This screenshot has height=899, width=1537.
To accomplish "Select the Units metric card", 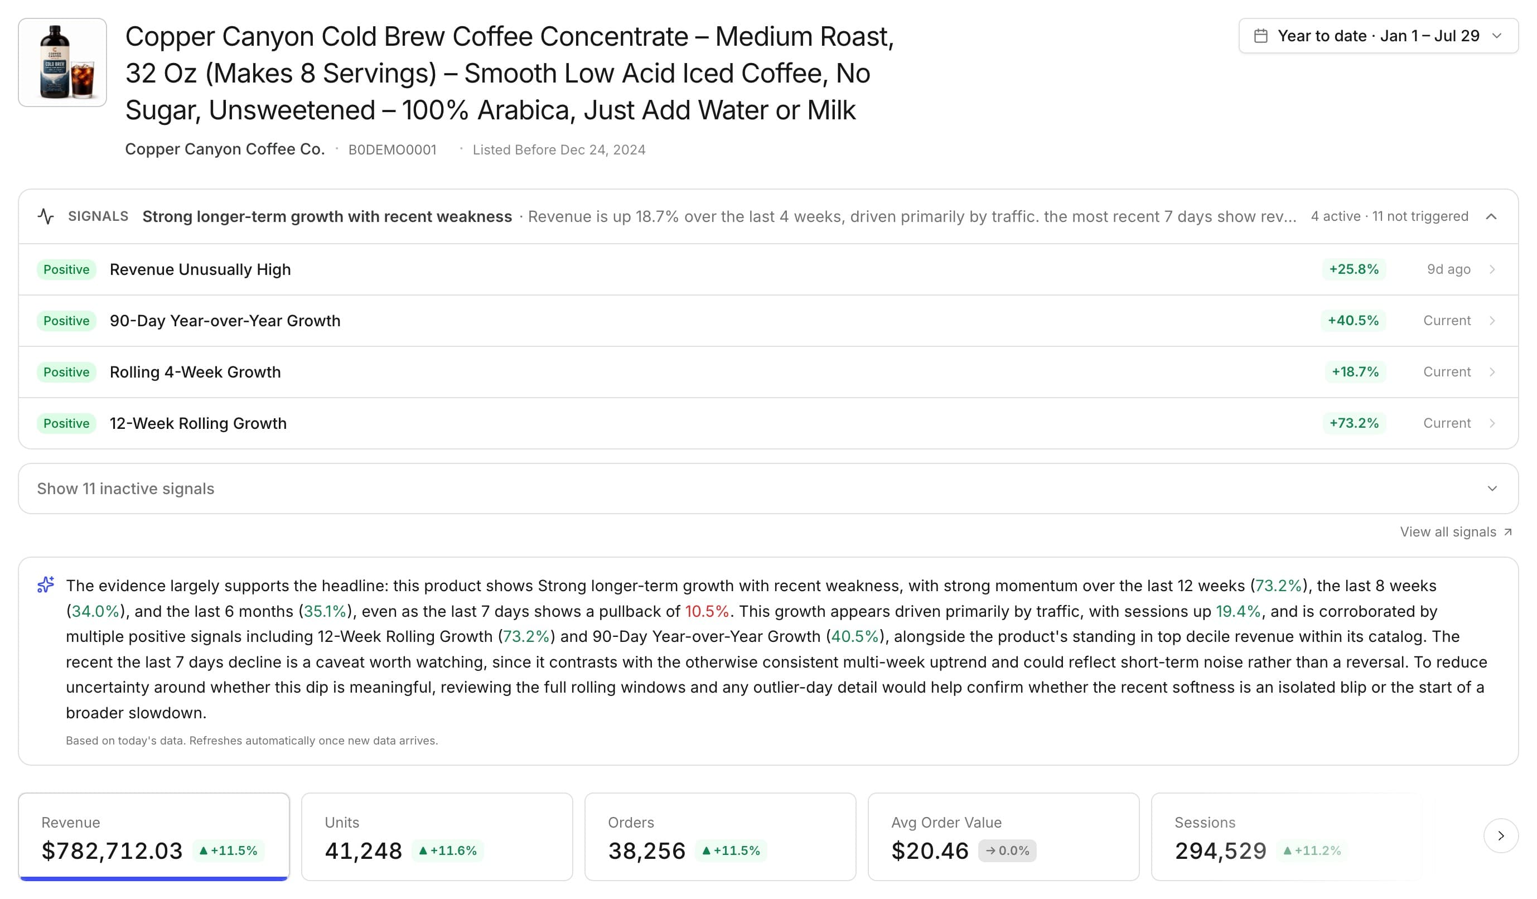I will (x=437, y=836).
